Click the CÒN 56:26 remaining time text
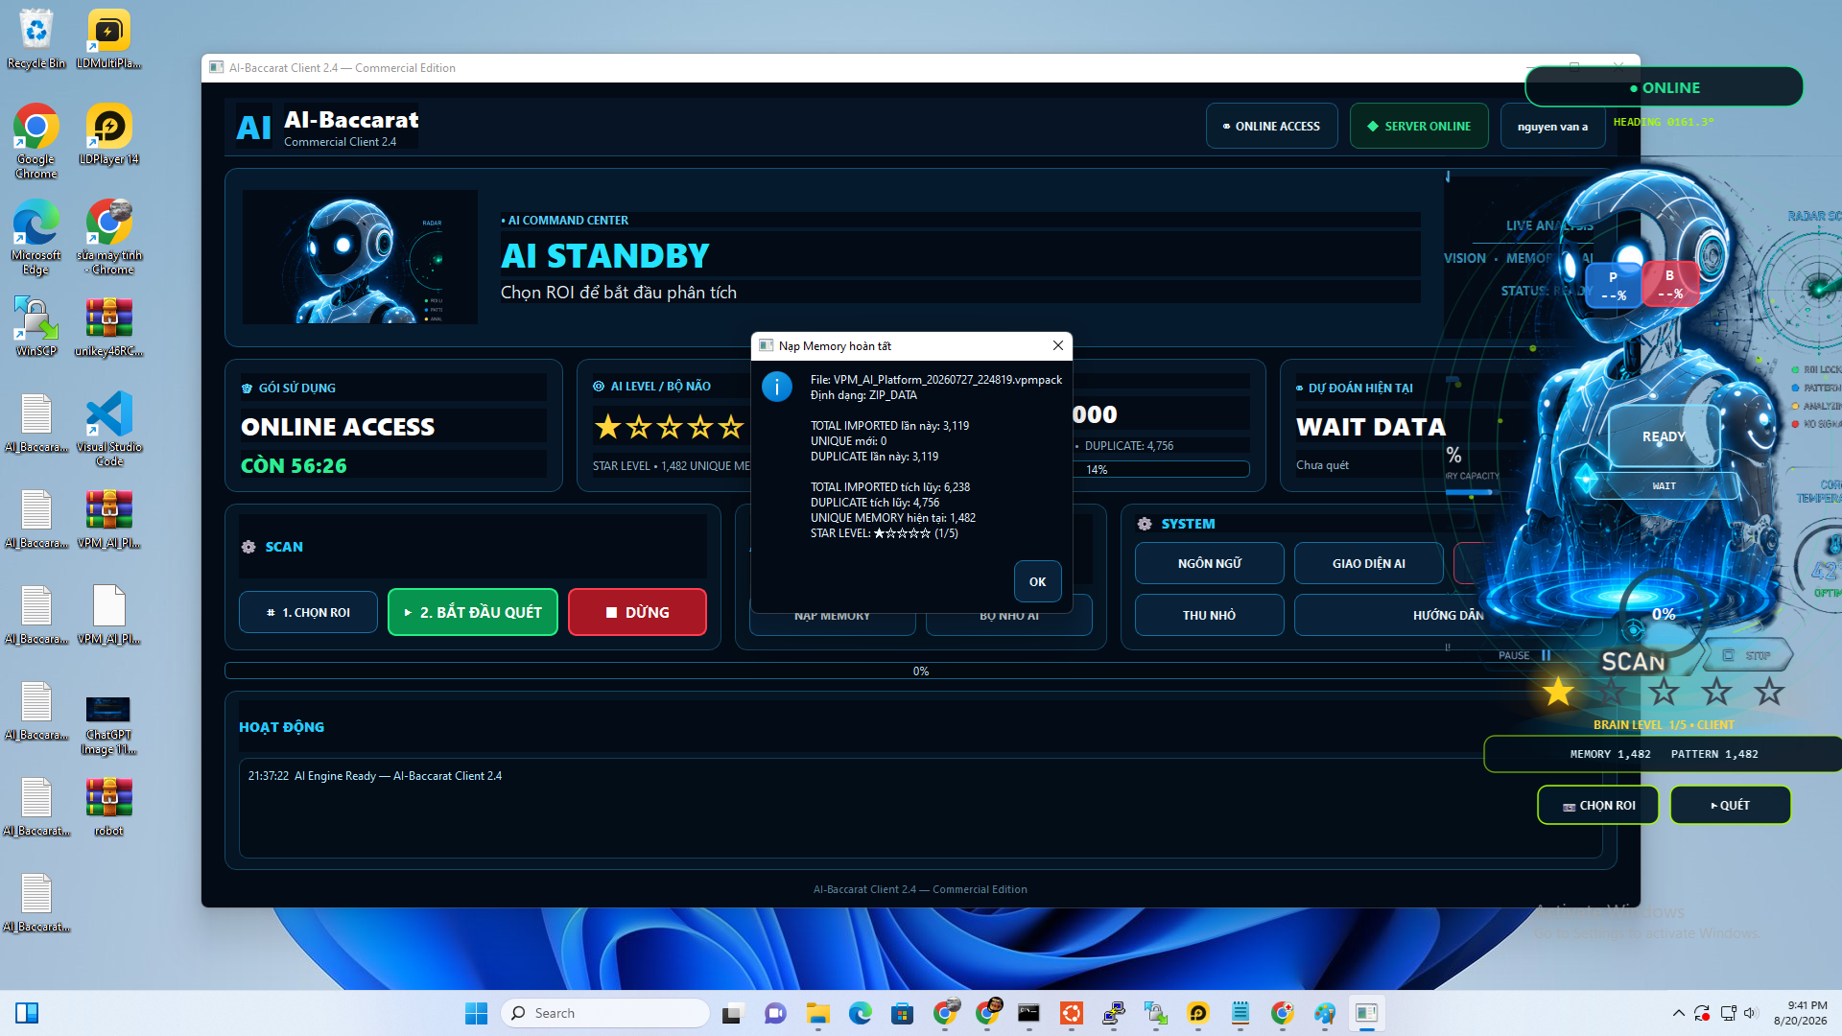 tap(294, 465)
